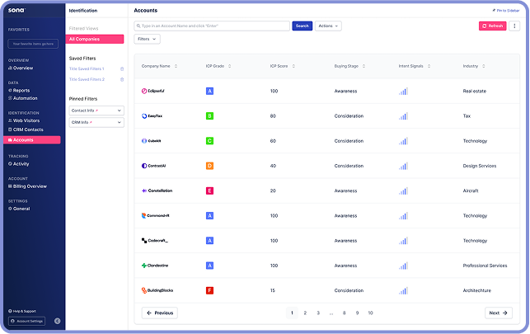This screenshot has width=530, height=334.
Task: Click the account name search field
Action: [x=212, y=26]
